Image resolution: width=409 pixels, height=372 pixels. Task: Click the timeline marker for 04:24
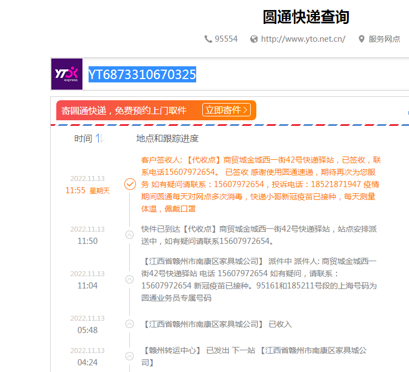click(x=130, y=356)
